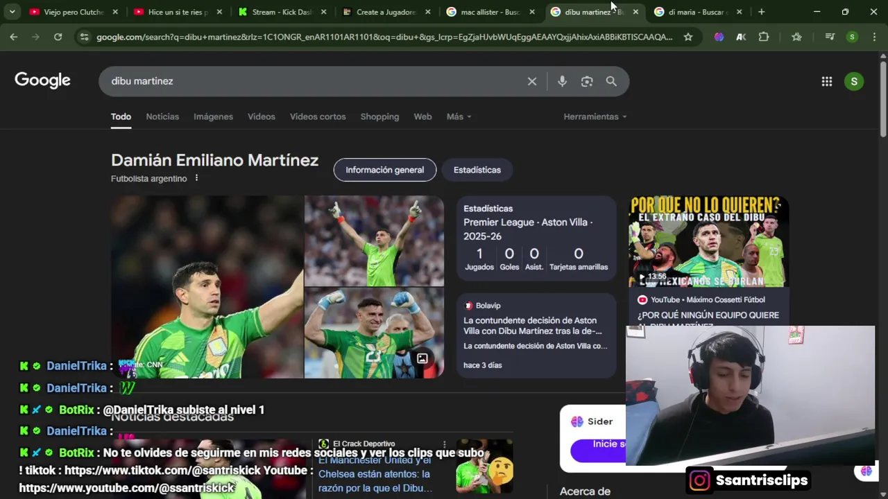Open options for El Crack Deportivo article

tap(445, 444)
